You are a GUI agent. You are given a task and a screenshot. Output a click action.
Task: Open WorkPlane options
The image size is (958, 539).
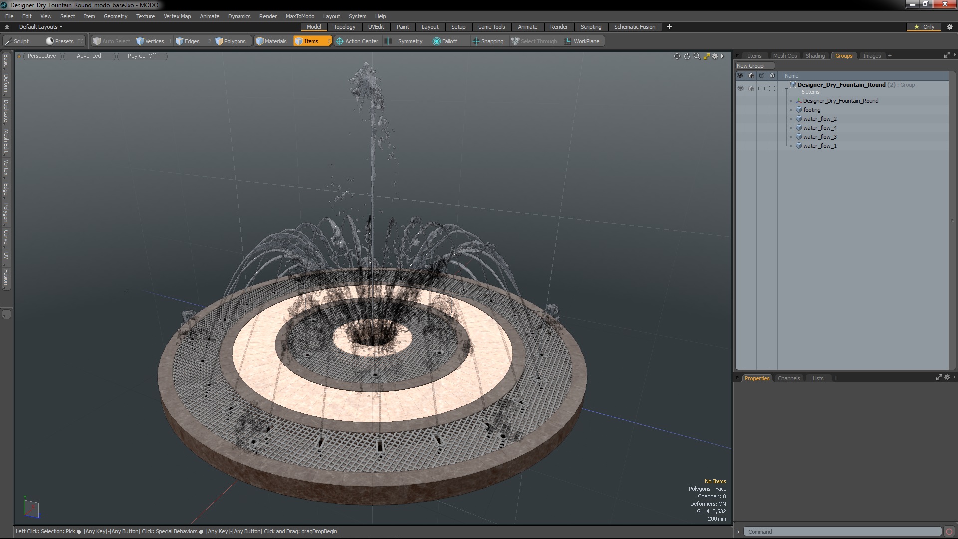click(582, 41)
